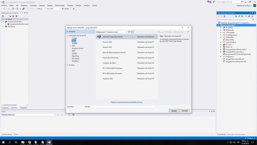The width and height of the screenshot is (257, 145).
Task: Expand the Servidores node
Action: click(3, 27)
